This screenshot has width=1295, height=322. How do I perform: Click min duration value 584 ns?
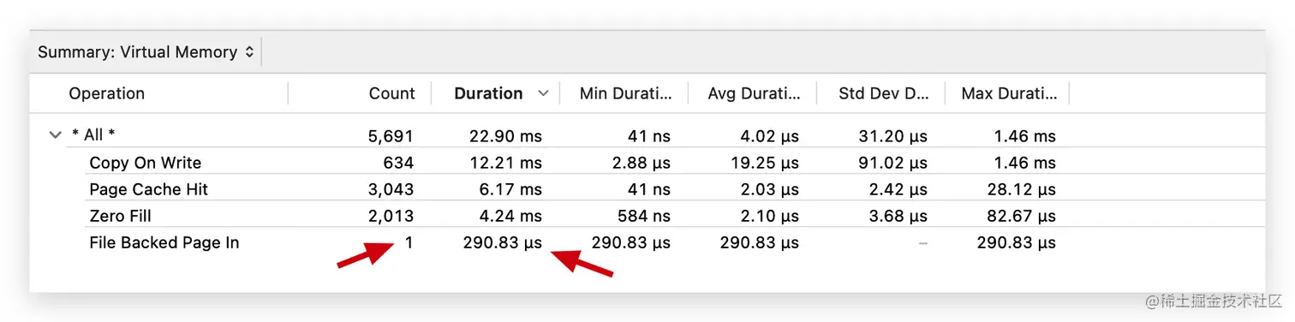(x=644, y=216)
